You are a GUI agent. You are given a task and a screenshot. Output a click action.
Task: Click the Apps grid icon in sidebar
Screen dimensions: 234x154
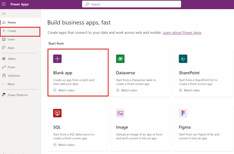tap(4, 47)
